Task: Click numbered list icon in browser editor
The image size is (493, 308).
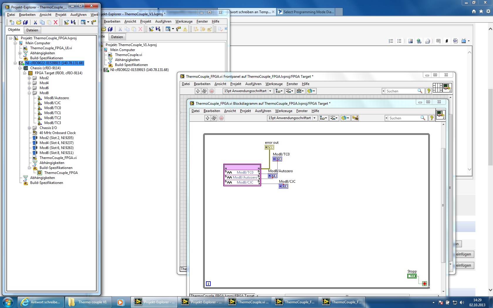Action: click(391, 41)
